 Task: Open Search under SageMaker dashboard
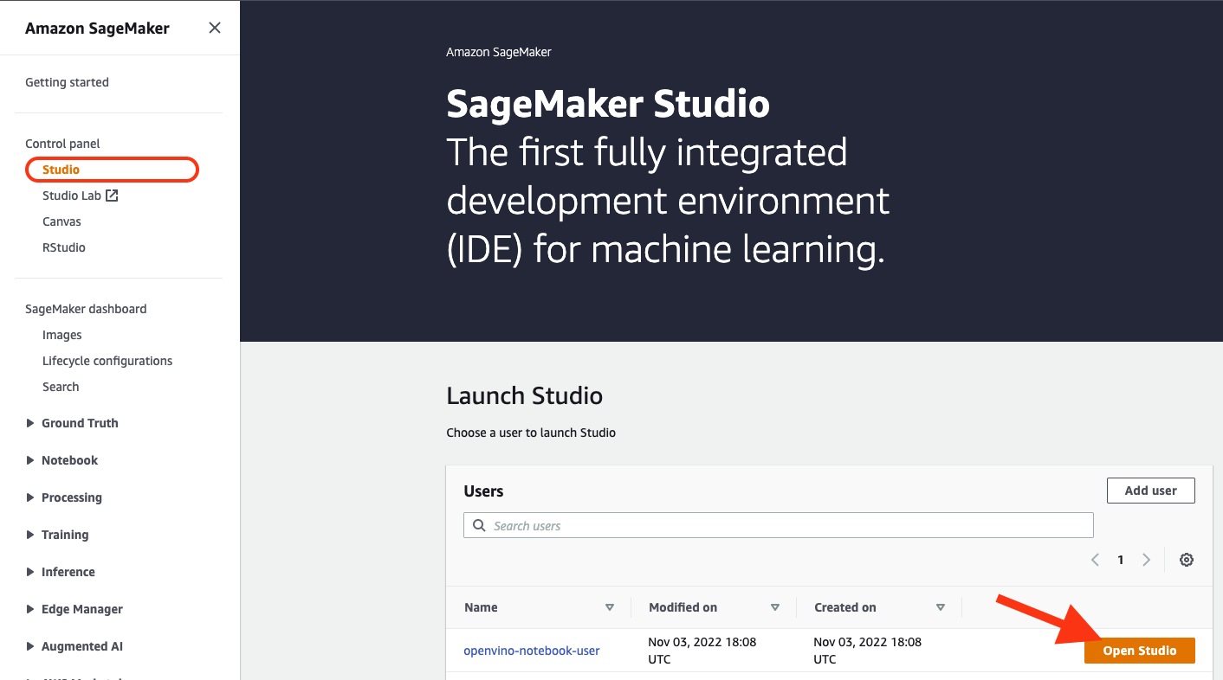tap(61, 387)
